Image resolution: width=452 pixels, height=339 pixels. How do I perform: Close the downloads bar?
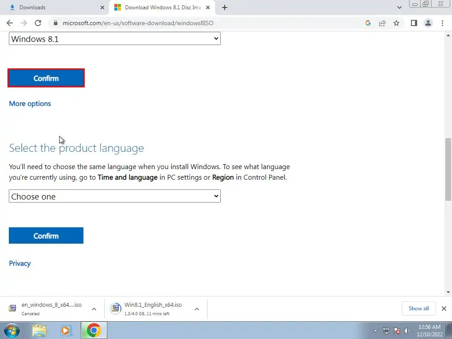click(444, 309)
